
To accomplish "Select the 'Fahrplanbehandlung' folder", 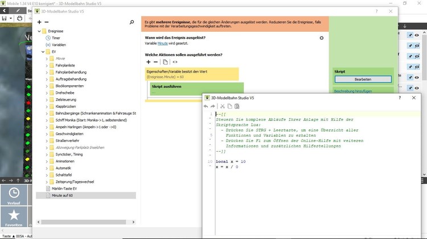I will tap(71, 72).
